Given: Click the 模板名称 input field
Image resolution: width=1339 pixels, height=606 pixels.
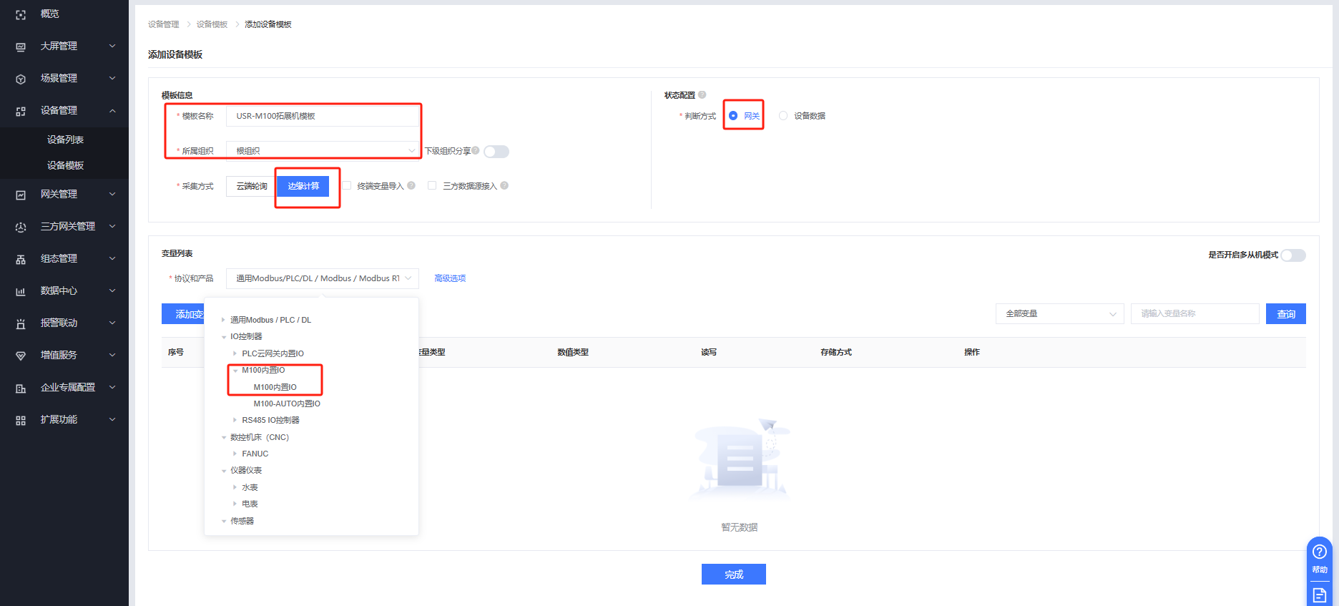Looking at the screenshot, I should coord(322,116).
